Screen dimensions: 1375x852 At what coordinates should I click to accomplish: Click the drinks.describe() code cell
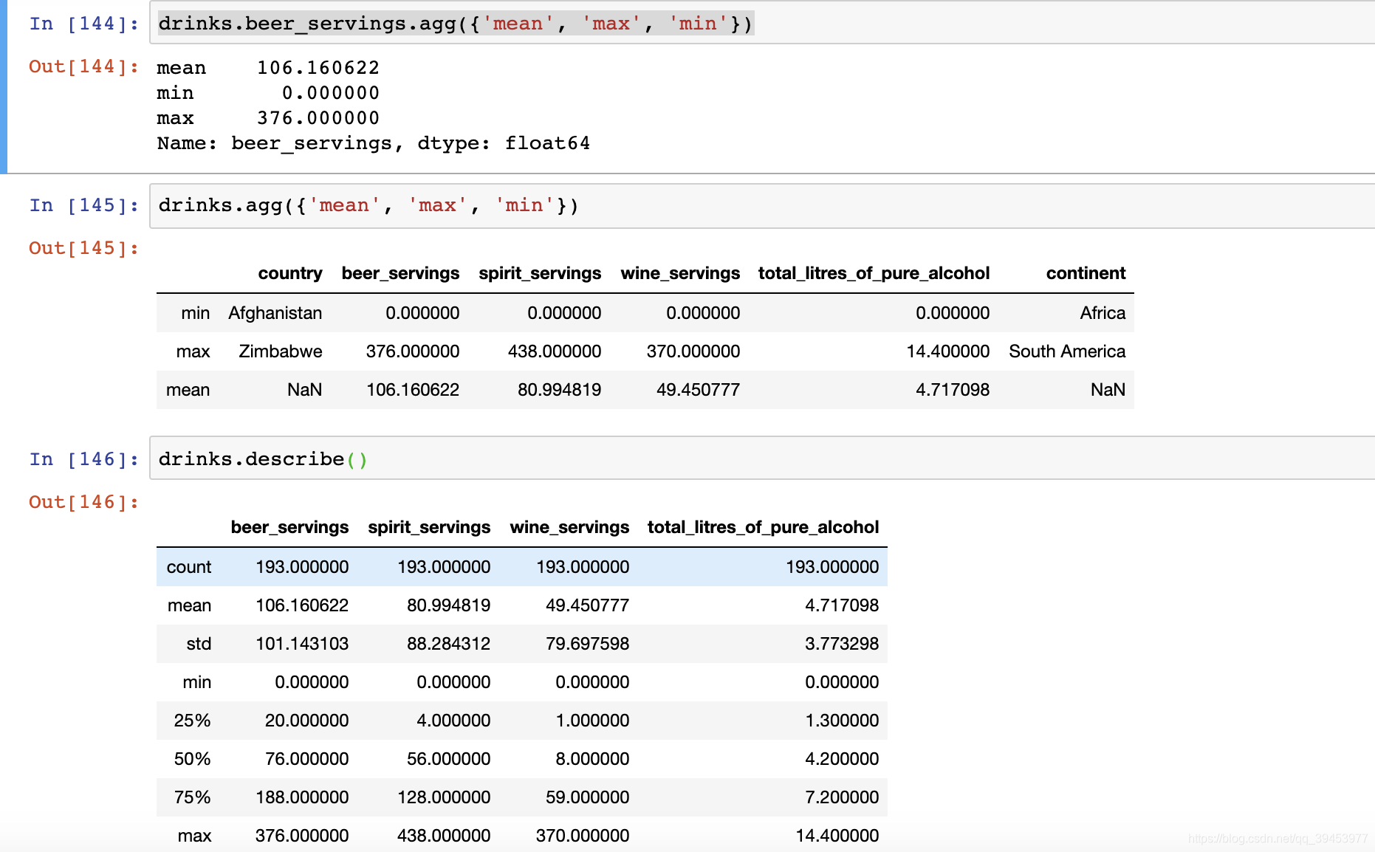[x=762, y=458]
